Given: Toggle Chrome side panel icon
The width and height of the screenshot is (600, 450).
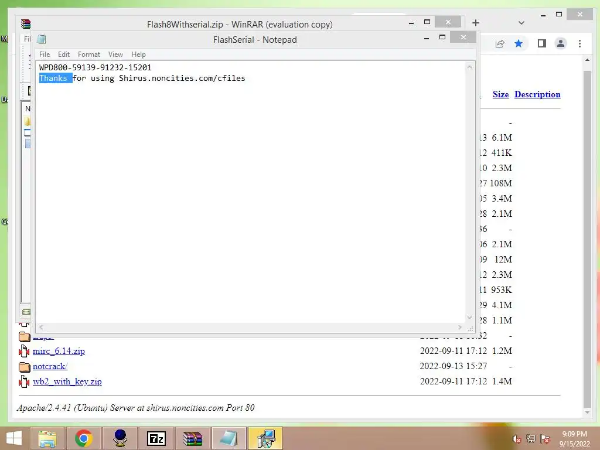Looking at the screenshot, I should pos(541,43).
